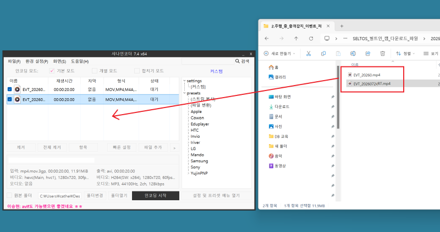Click the Explorer sidebar vertical scrollbar
440x232 pixels.
(x=338, y=97)
